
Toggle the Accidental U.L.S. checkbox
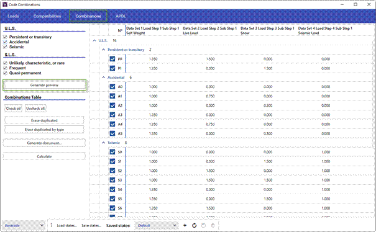click(5, 42)
